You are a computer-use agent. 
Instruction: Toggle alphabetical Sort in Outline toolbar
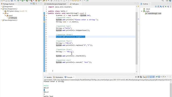pyautogui.click(x=158, y=6)
